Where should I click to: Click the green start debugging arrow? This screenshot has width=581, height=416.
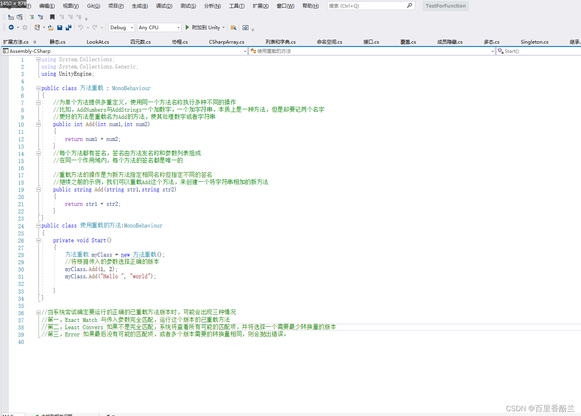point(187,27)
